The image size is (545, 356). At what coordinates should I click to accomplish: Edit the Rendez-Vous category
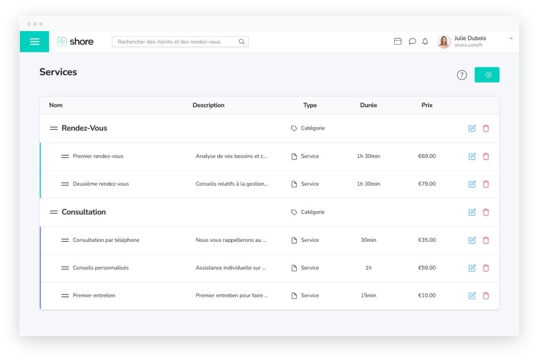point(472,128)
